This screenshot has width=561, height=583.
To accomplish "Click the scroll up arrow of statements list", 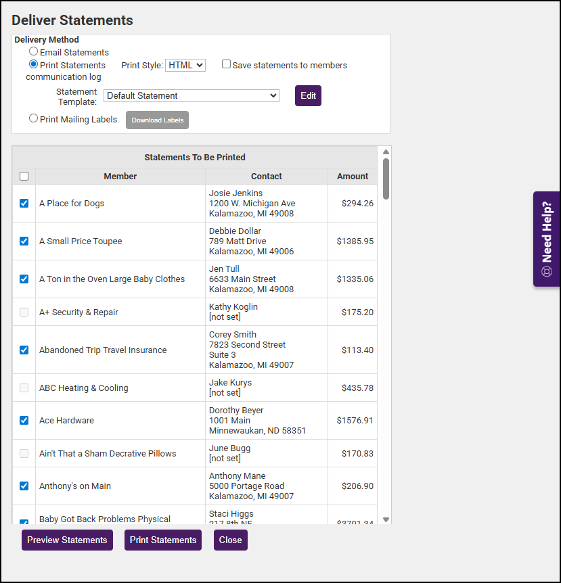I will tap(386, 152).
